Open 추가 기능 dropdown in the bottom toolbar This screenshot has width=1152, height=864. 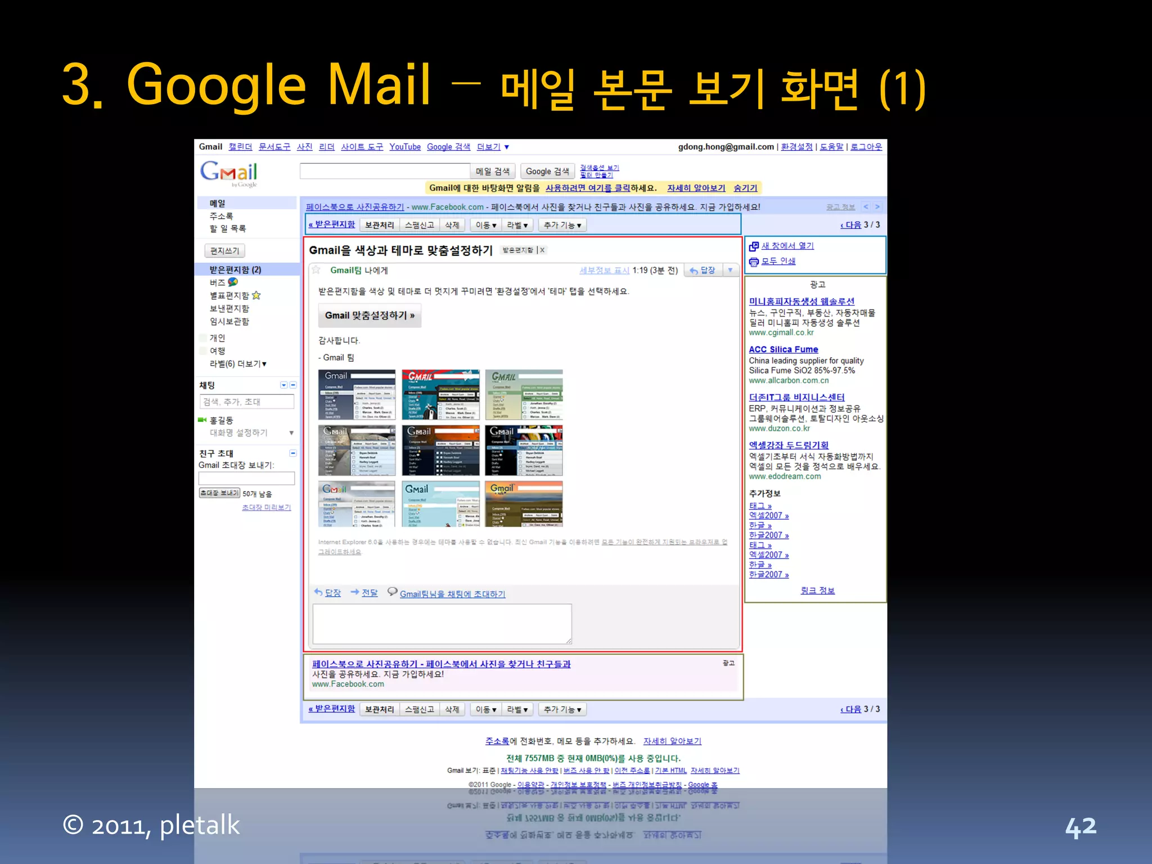coord(562,710)
